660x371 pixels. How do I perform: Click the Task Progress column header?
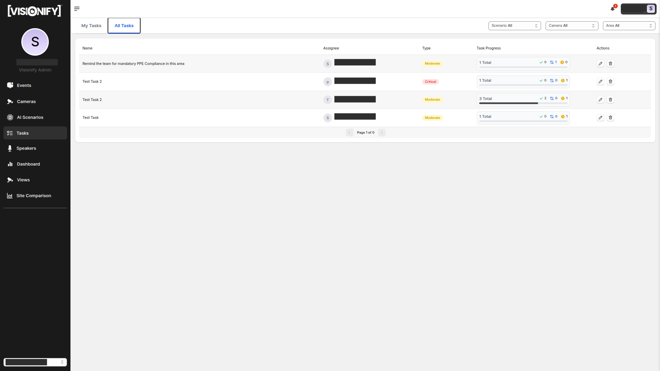[x=488, y=48]
